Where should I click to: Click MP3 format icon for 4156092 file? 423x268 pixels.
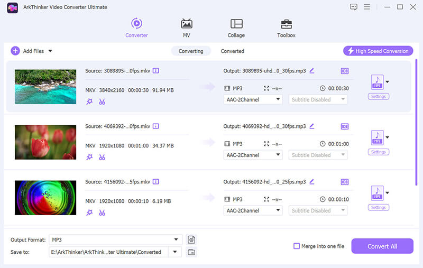pyautogui.click(x=377, y=193)
